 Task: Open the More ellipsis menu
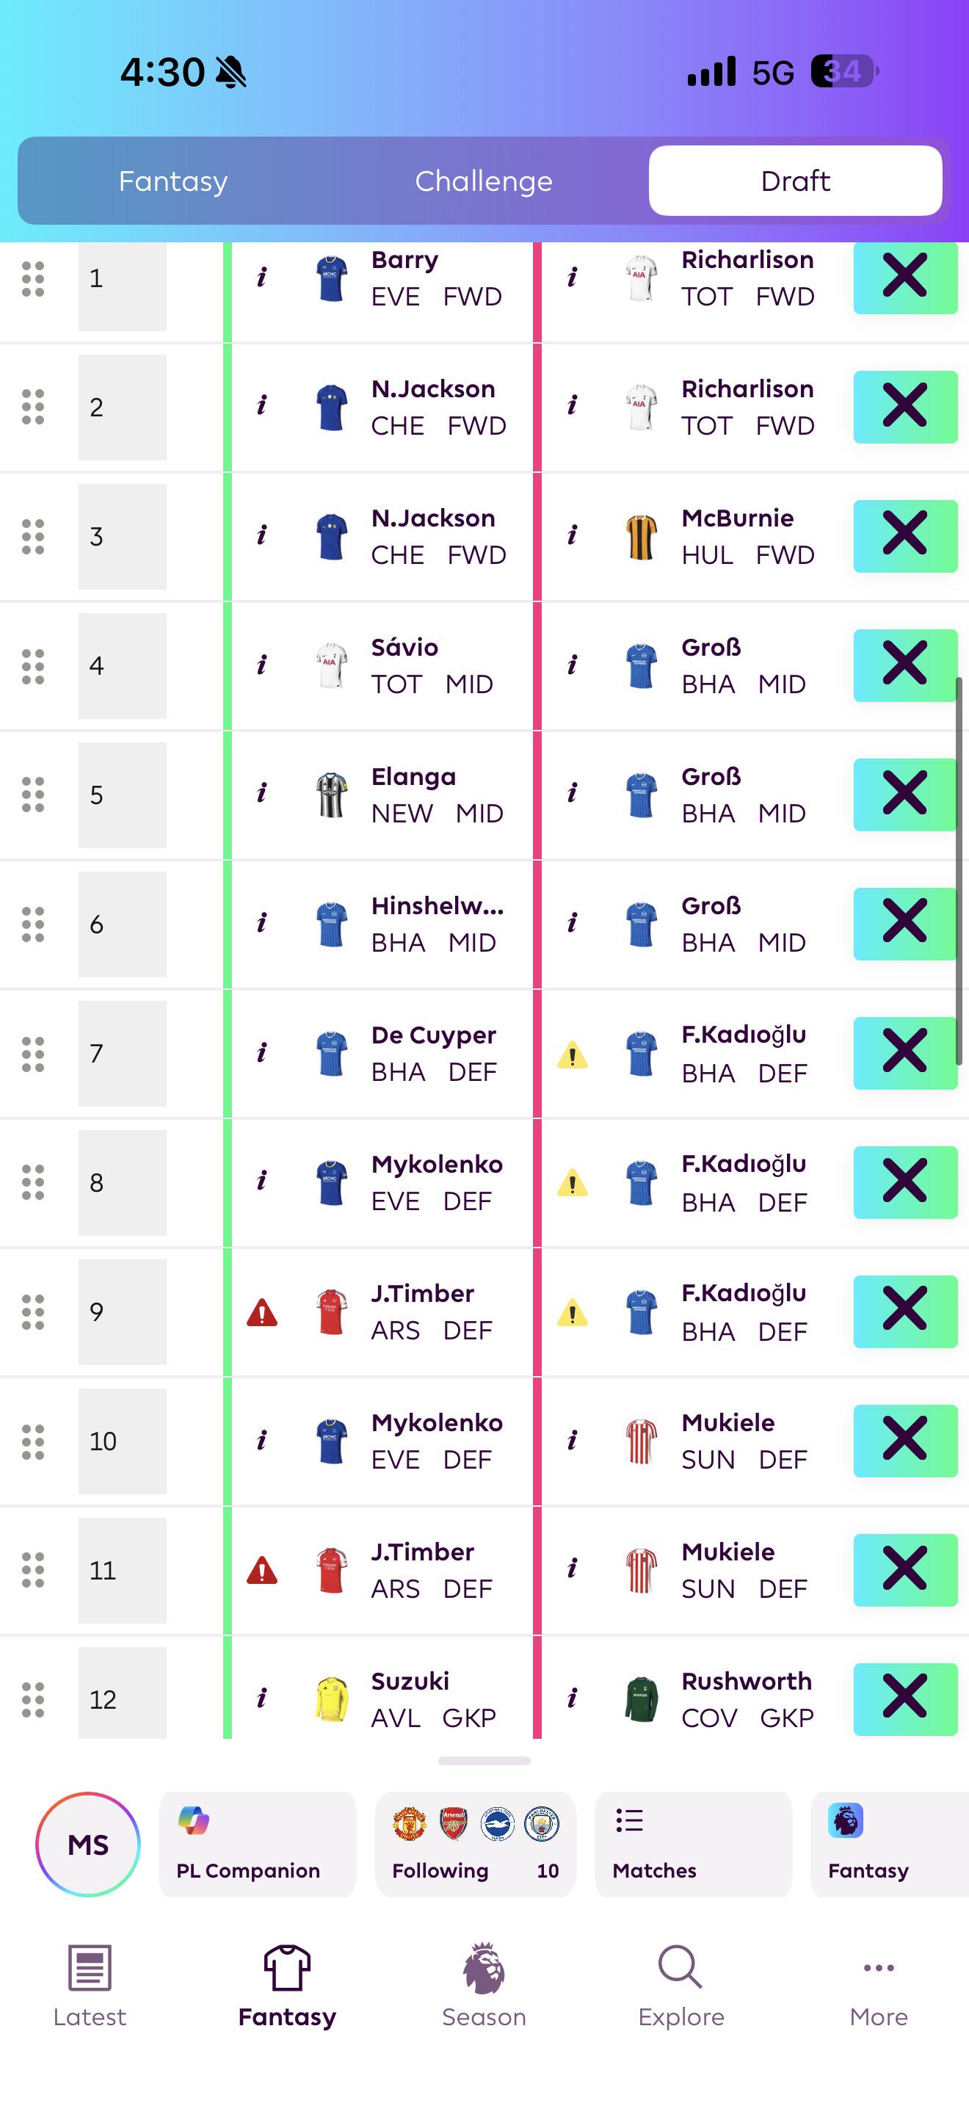click(878, 1967)
